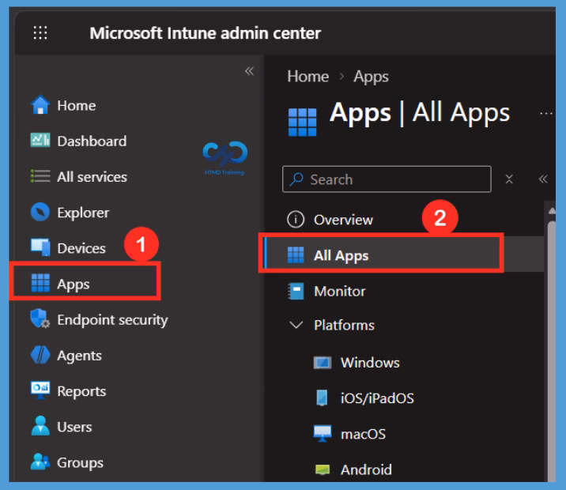Click the Devices monitor icon
Viewport: 566px width, 490px height.
click(x=40, y=247)
